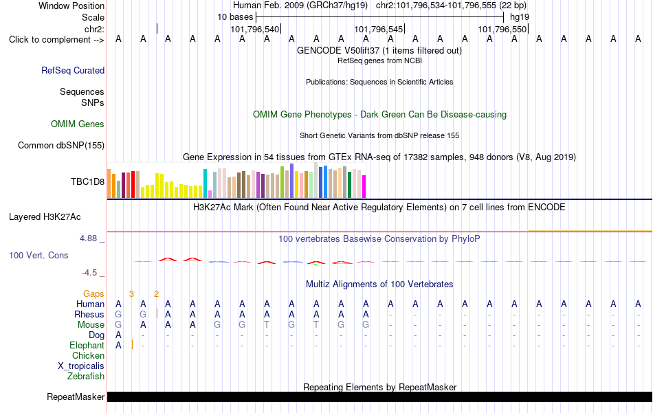Click the Elephant species label
Viewport: 653px width, 413px height.
point(87,346)
